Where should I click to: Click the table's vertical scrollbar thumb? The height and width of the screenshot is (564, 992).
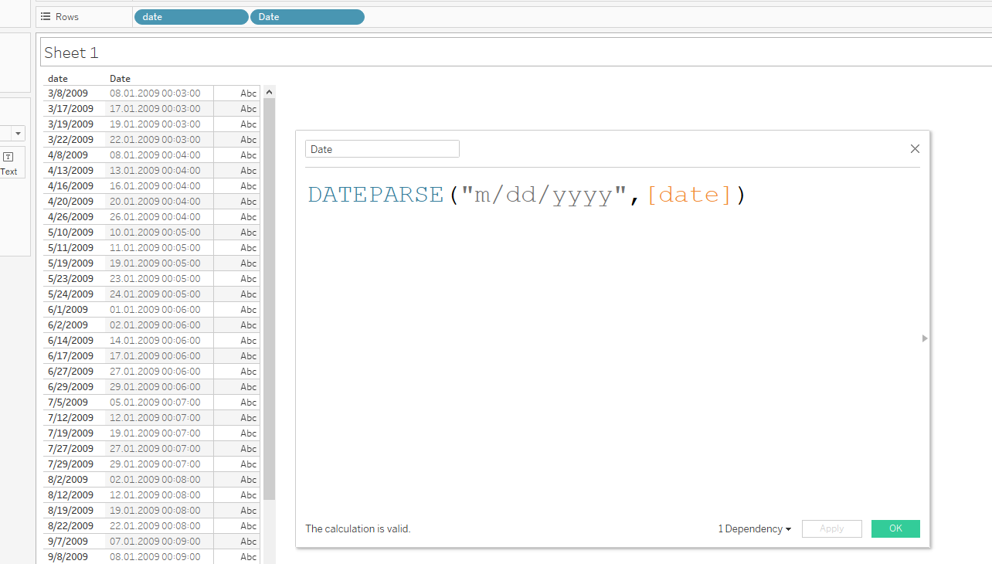pyautogui.click(x=269, y=294)
